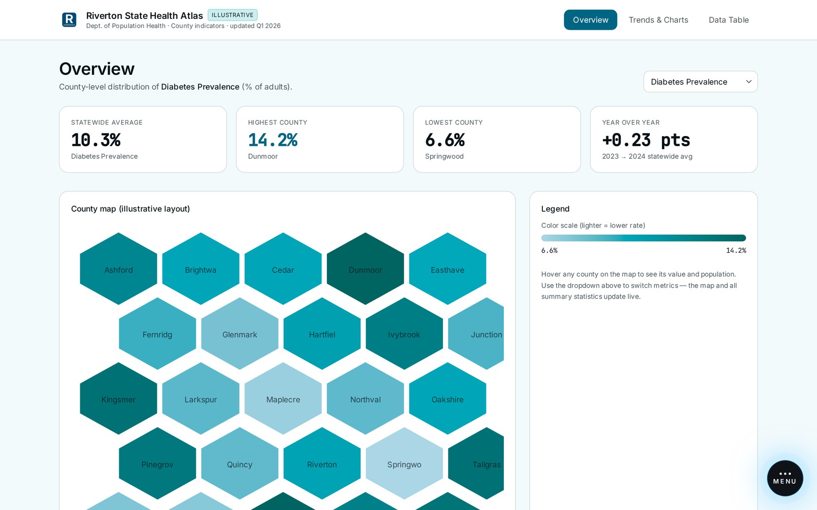Select the Northval county hexagon
Viewport: 817px width, 510px height.
365,398
